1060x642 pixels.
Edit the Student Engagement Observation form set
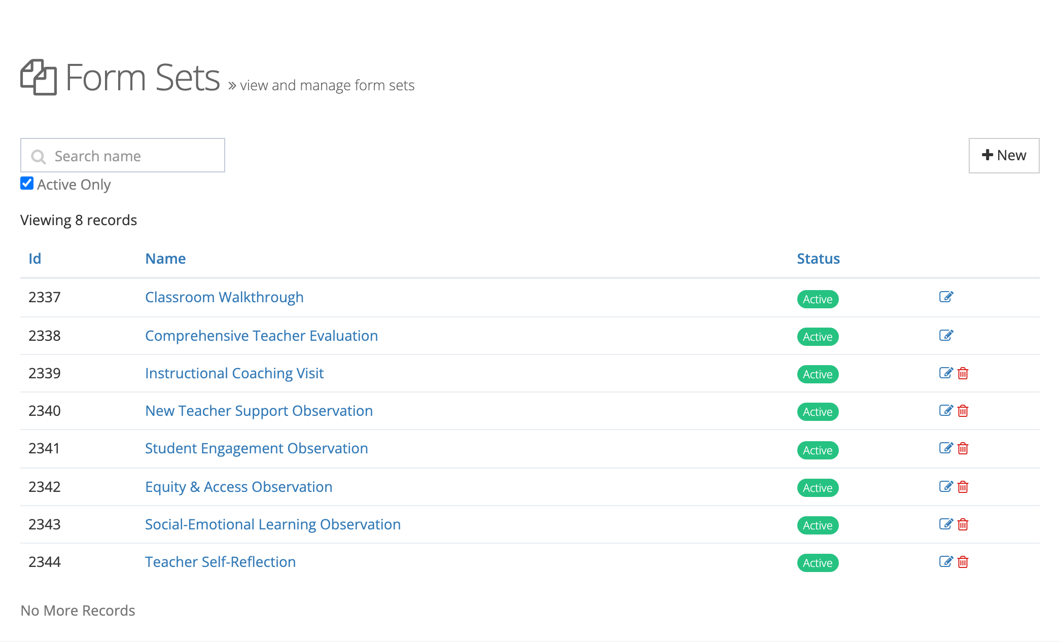[946, 448]
